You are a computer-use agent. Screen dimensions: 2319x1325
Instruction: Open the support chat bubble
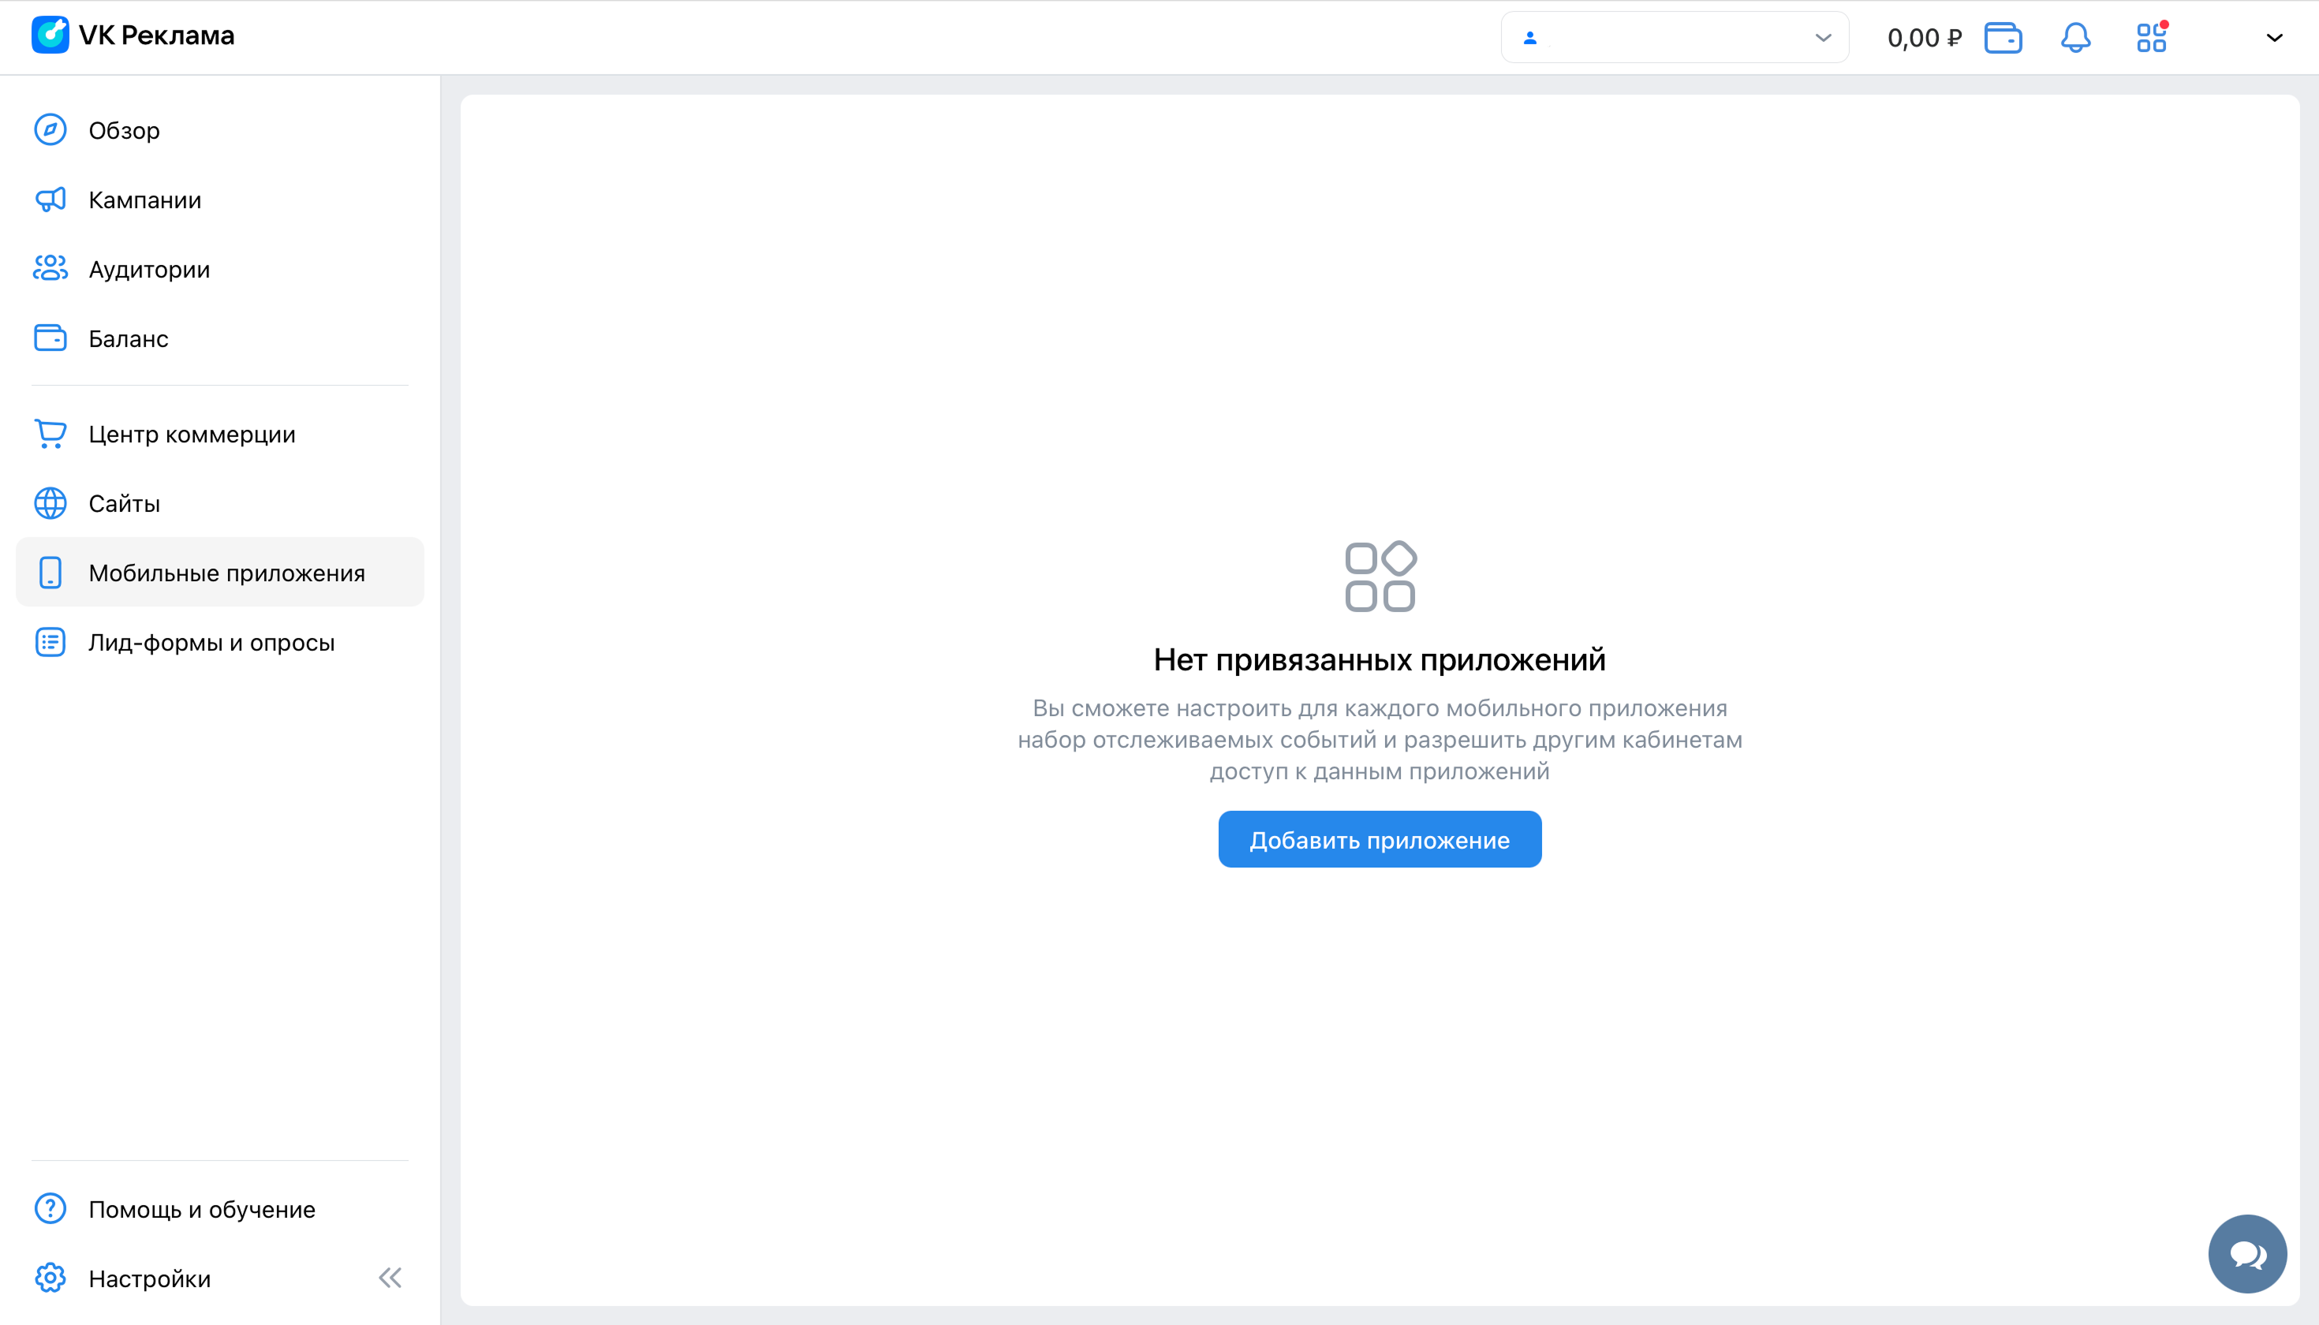(x=2246, y=1253)
